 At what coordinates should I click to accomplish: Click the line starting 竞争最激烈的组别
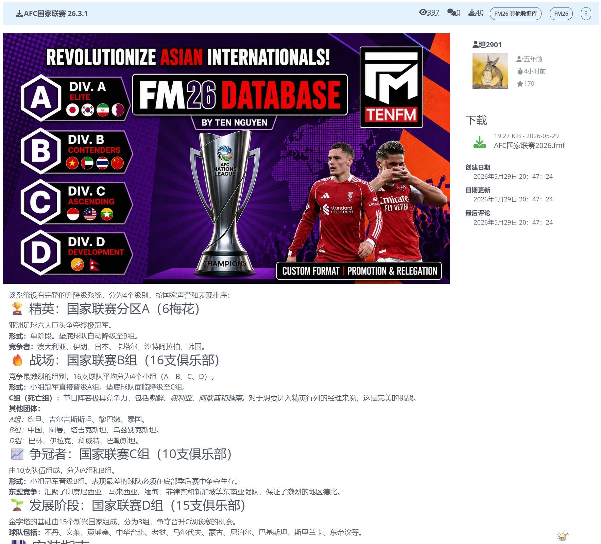[113, 376]
